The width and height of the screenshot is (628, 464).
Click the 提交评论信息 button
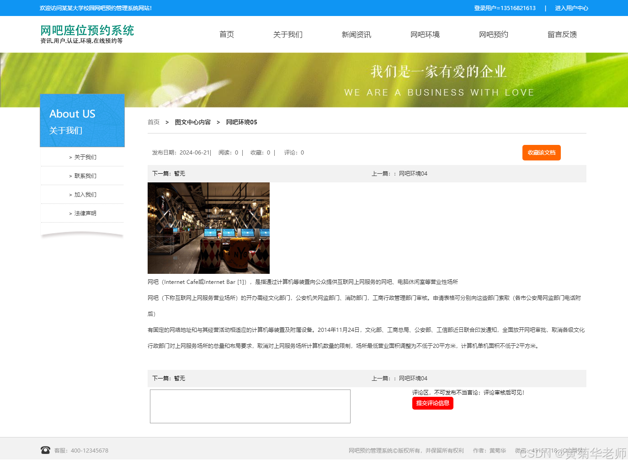coord(432,403)
